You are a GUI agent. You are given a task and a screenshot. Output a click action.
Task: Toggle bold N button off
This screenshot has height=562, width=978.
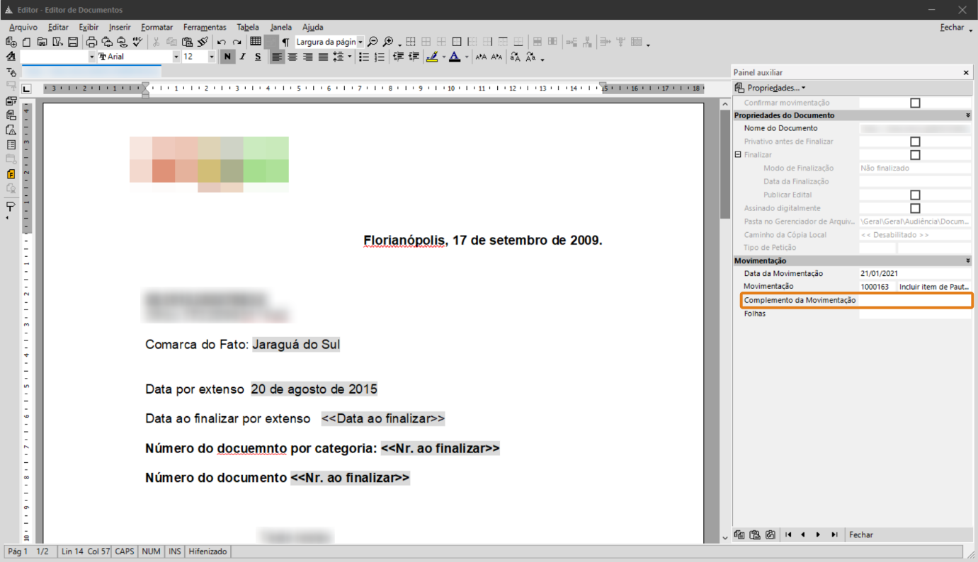point(227,57)
